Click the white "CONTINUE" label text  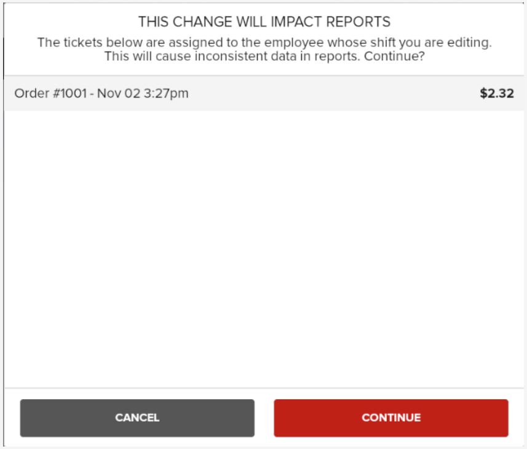391,418
